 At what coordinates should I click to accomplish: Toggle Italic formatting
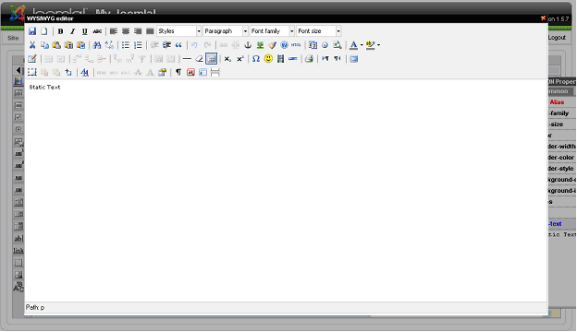(72, 31)
